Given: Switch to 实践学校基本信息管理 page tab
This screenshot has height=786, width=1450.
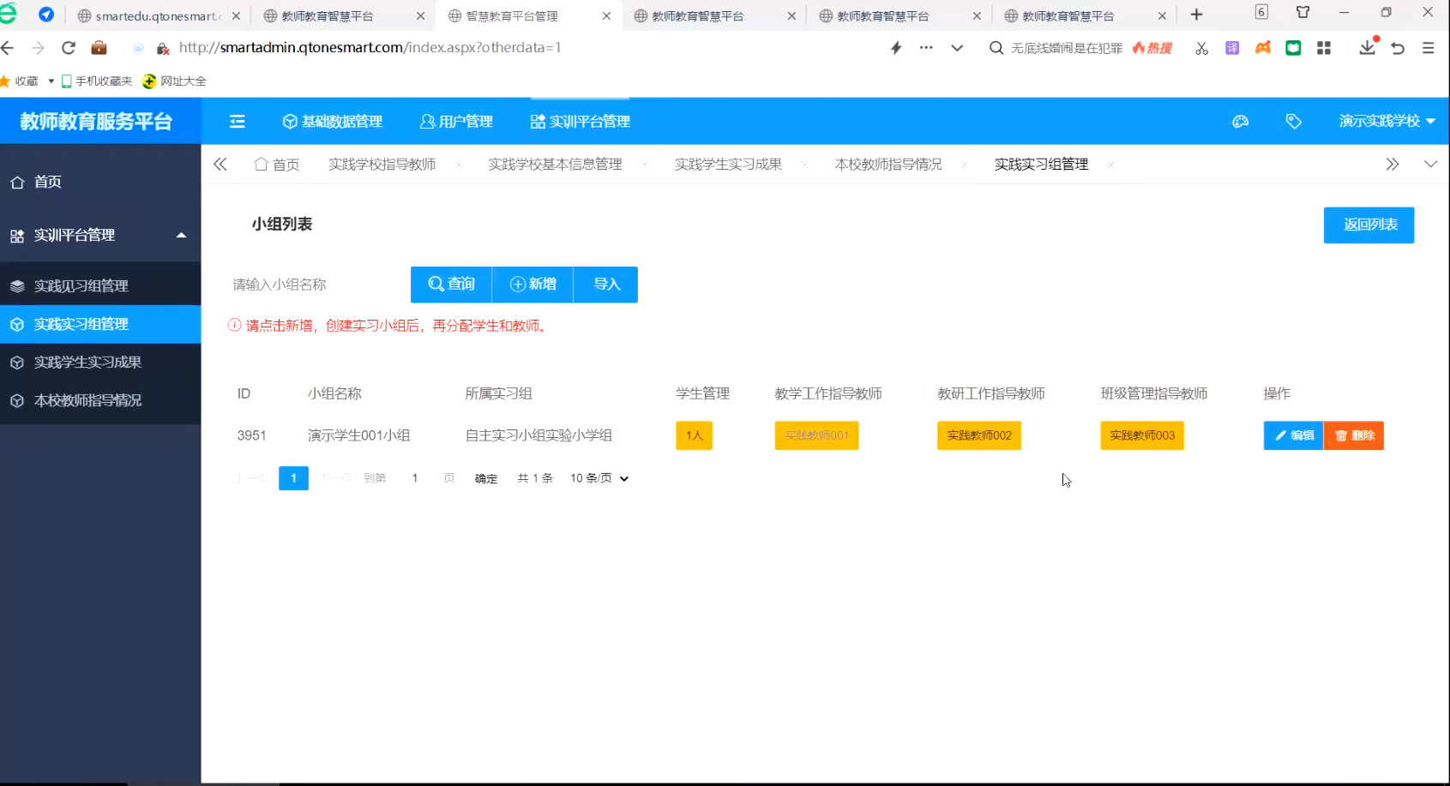Looking at the screenshot, I should (556, 164).
